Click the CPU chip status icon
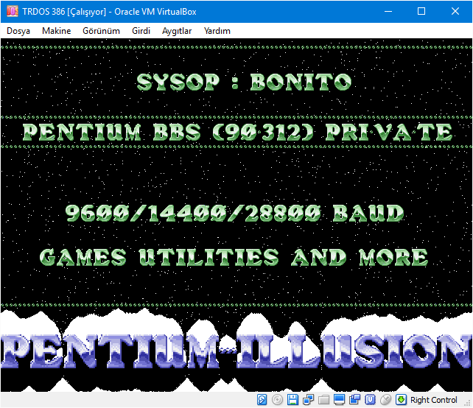The width and height of the screenshot is (473, 408). 370,400
